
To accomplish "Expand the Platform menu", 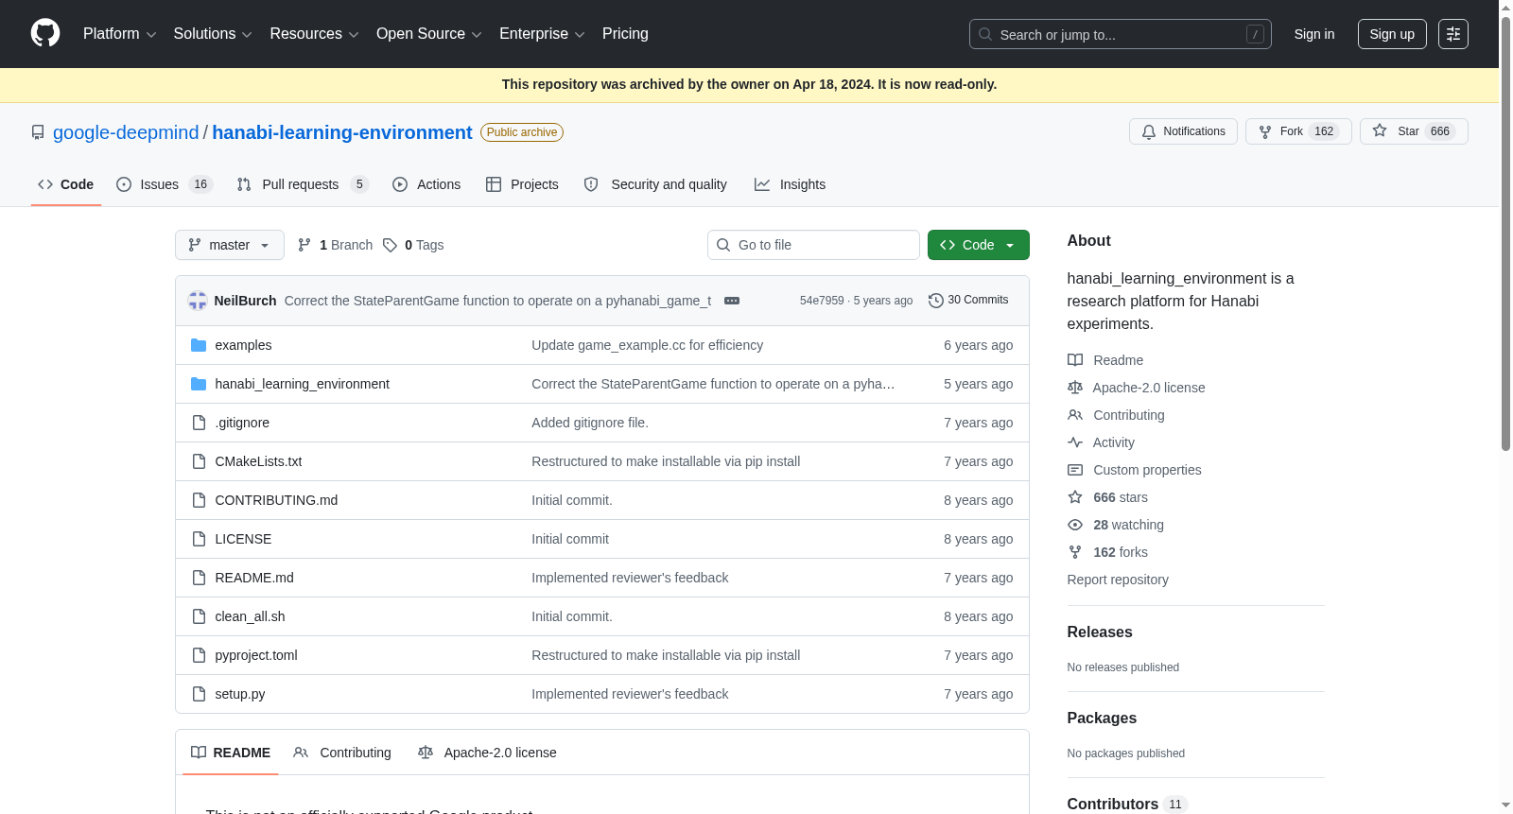I will pos(119,34).
